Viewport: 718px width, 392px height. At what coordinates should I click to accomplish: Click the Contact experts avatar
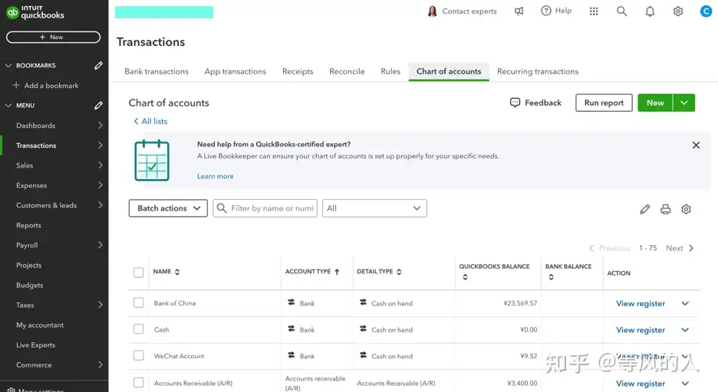coord(432,11)
